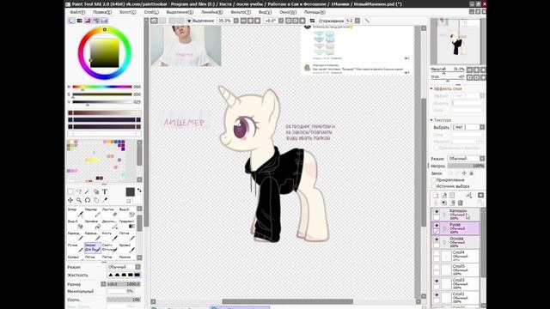The image size is (550, 309).
Task: Open the Файл menu
Action: pos(77,12)
